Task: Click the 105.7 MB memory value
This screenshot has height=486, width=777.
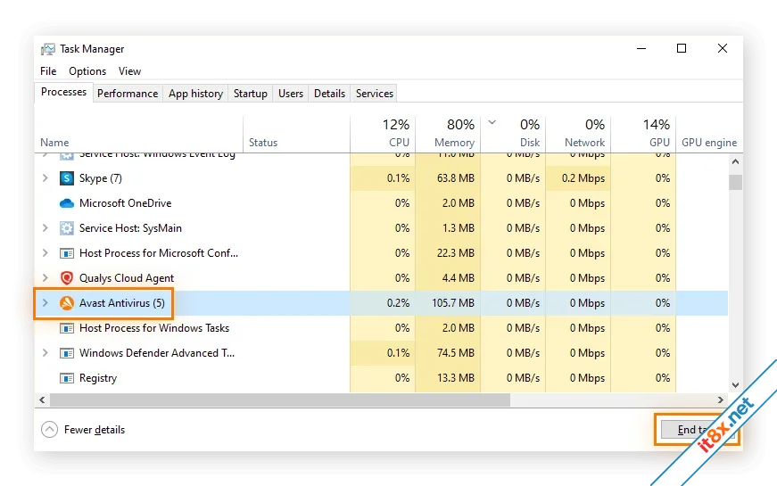Action: click(x=453, y=302)
